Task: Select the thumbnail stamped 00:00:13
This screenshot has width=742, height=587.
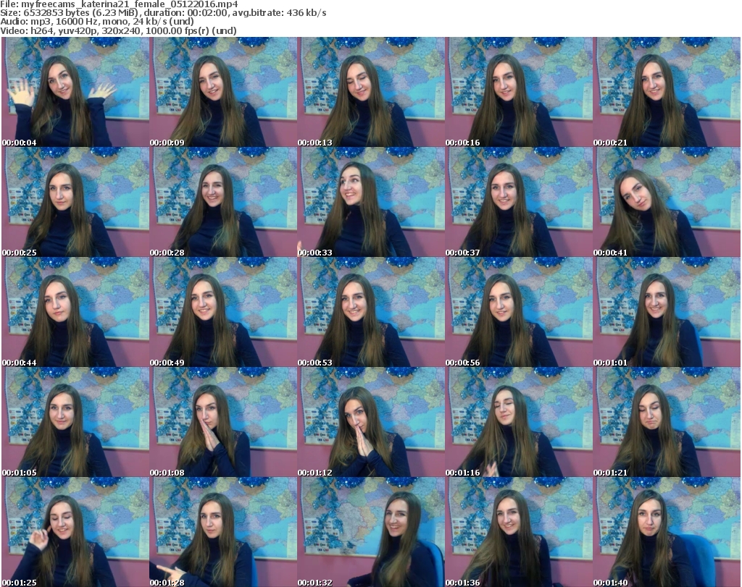Action: tap(370, 92)
